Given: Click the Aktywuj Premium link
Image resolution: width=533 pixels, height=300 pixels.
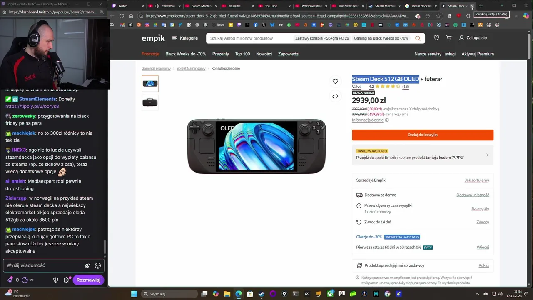Looking at the screenshot, I should pos(478,54).
